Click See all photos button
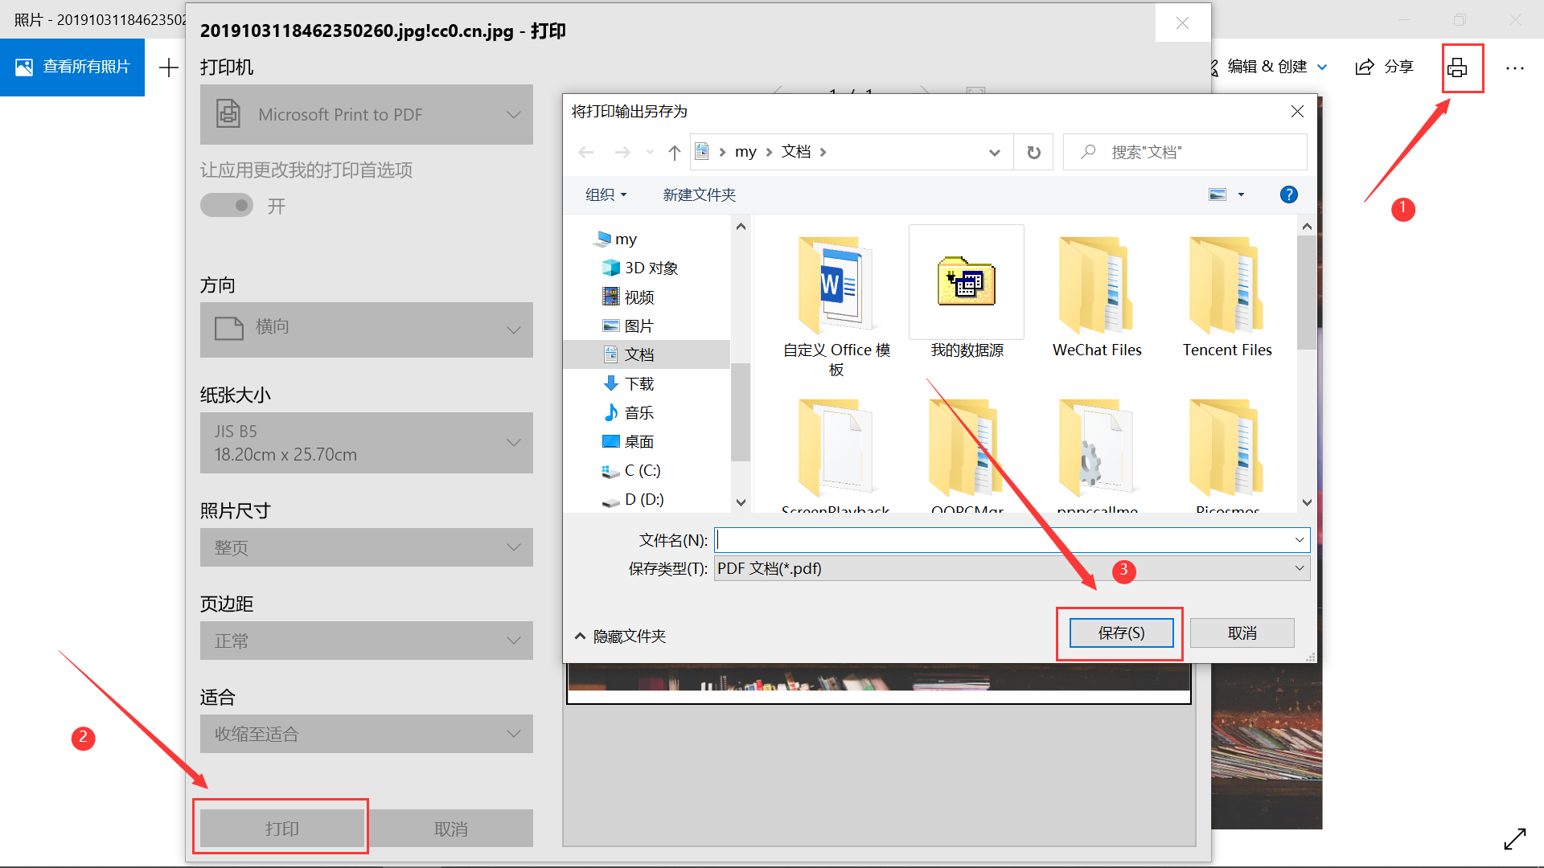Screen dimensions: 1544x868 pyautogui.click(x=72, y=67)
